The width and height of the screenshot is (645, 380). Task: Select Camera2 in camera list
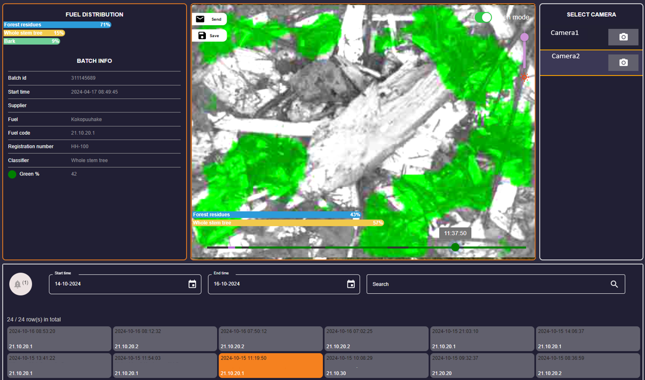click(565, 56)
